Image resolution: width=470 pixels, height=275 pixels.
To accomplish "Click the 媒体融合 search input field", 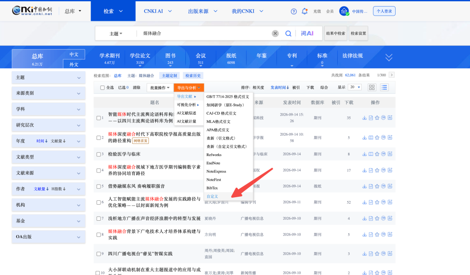I will (x=203, y=33).
